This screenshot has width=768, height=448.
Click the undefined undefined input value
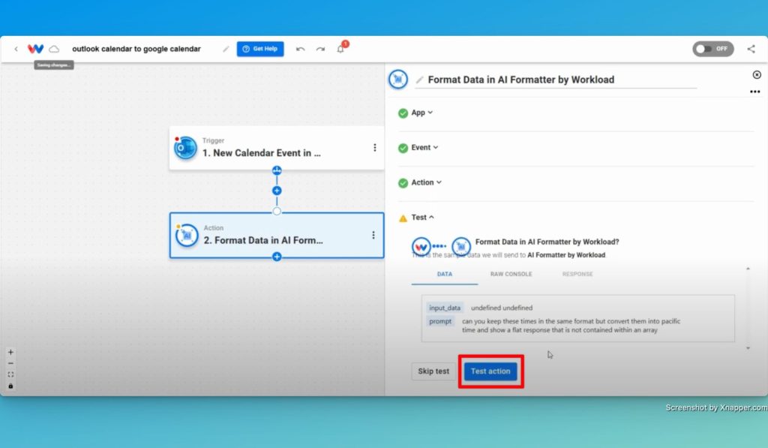coord(502,308)
